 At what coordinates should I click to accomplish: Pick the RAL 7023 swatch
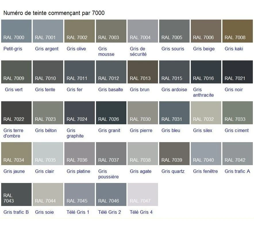[48, 113]
